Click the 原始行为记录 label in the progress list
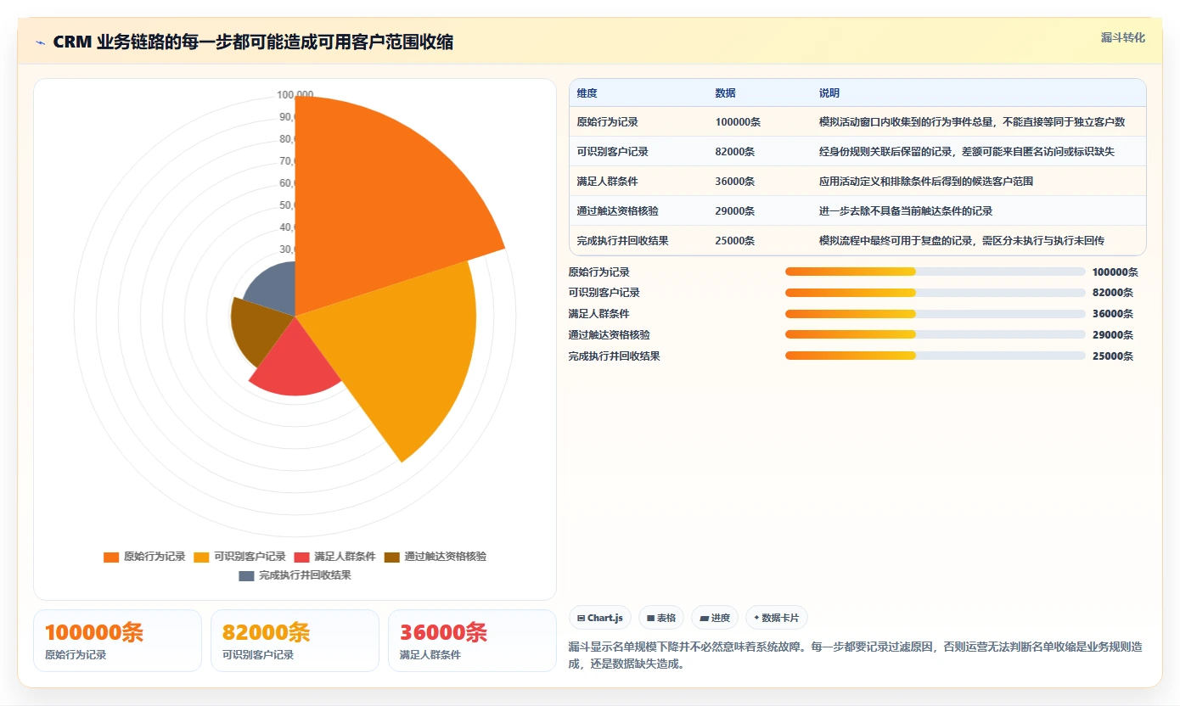 coord(598,272)
